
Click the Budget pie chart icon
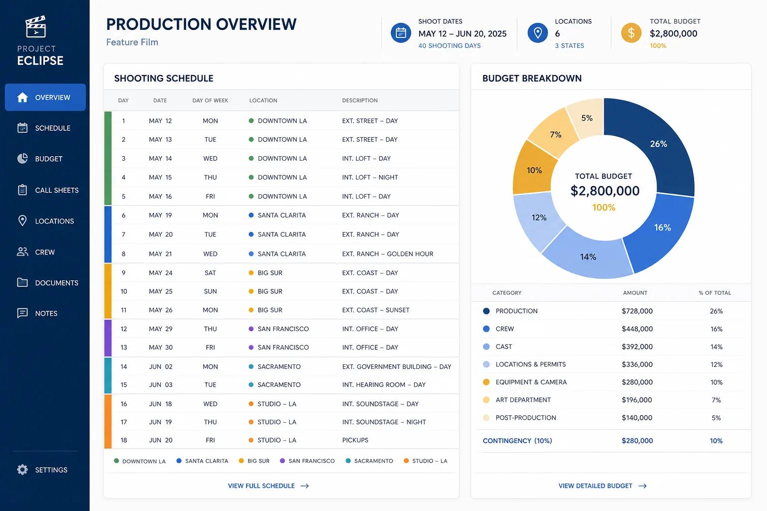pos(22,159)
